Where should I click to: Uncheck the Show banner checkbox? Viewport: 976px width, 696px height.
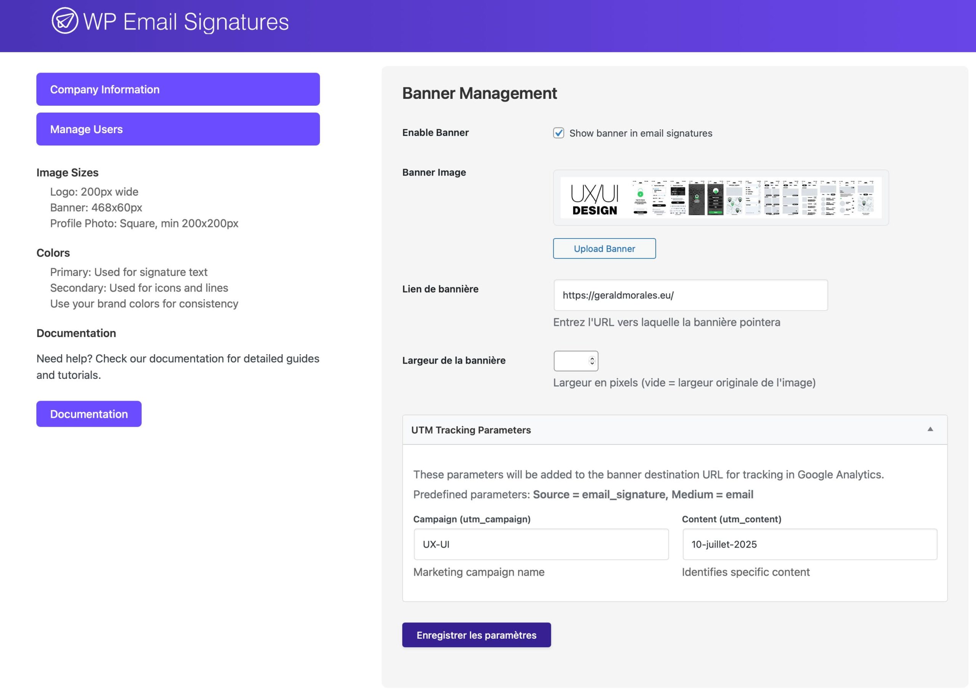[x=558, y=133]
